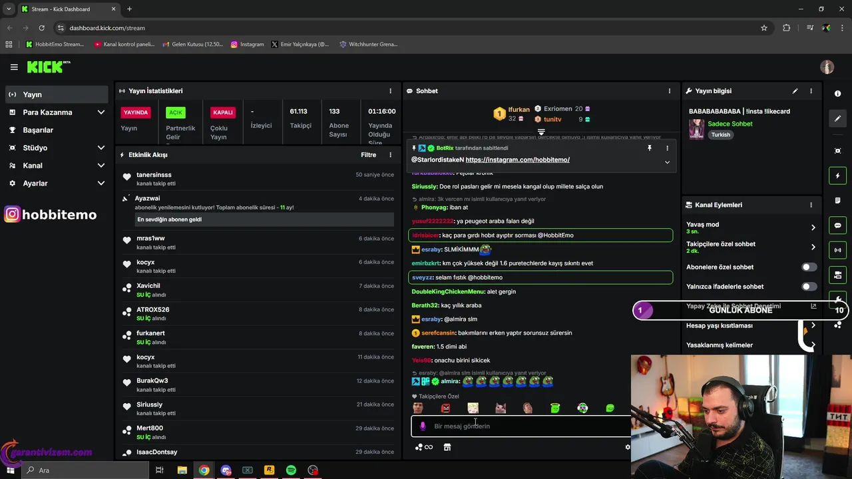Viewport: 852px width, 479px height.
Task: Click the pencil icon in right sidebar
Action: click(838, 118)
